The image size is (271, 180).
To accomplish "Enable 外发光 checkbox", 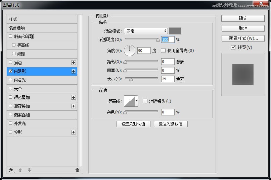I will tap(10, 123).
